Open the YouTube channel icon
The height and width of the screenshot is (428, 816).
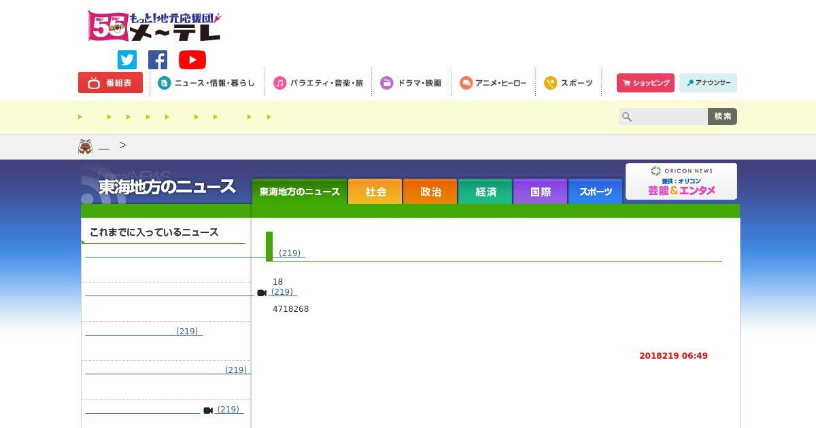pos(192,60)
